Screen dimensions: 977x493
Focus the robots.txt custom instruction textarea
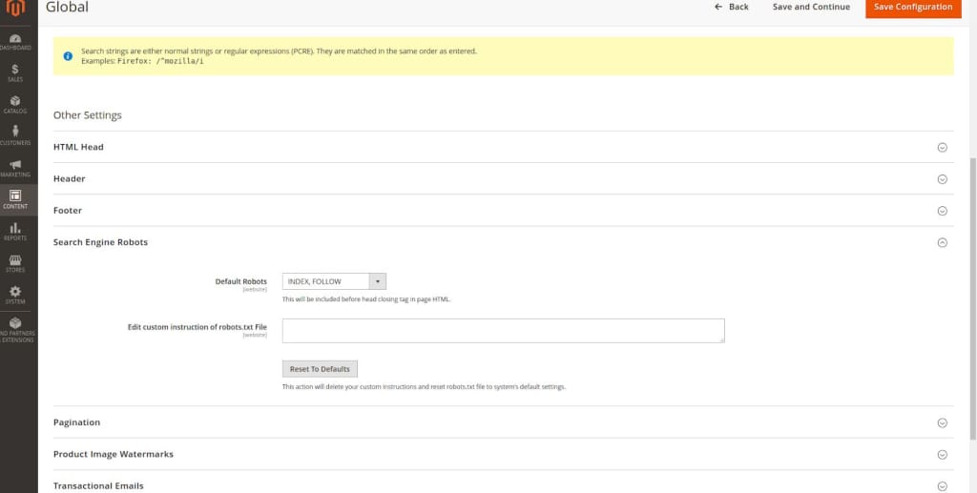click(x=504, y=331)
